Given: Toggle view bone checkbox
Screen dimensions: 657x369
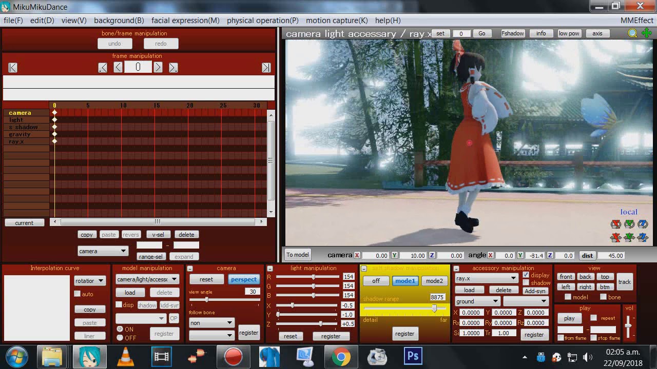Looking at the screenshot, I should click(603, 297).
